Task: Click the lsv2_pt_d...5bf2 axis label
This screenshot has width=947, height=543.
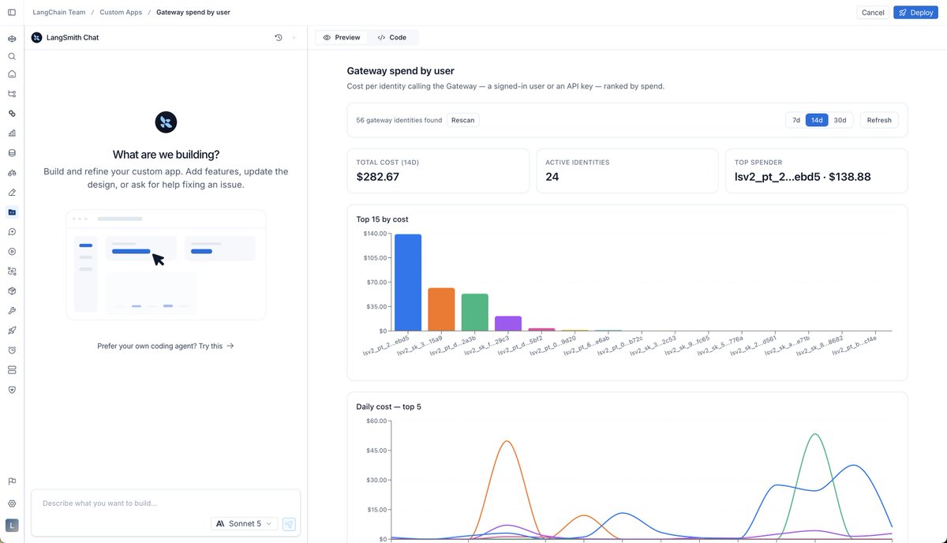Action: point(522,345)
